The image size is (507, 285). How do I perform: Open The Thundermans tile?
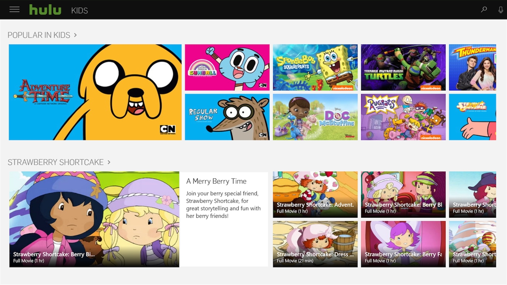pyautogui.click(x=472, y=68)
